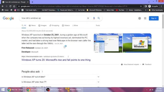Viewport: 164px width, 92px height.
Task: Switch to the Videos tab
Action: 66,26
